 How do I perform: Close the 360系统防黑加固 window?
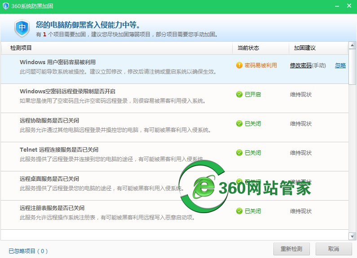[349, 6]
